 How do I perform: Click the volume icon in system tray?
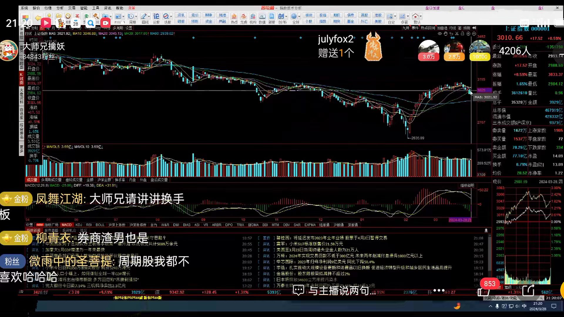coord(518,306)
